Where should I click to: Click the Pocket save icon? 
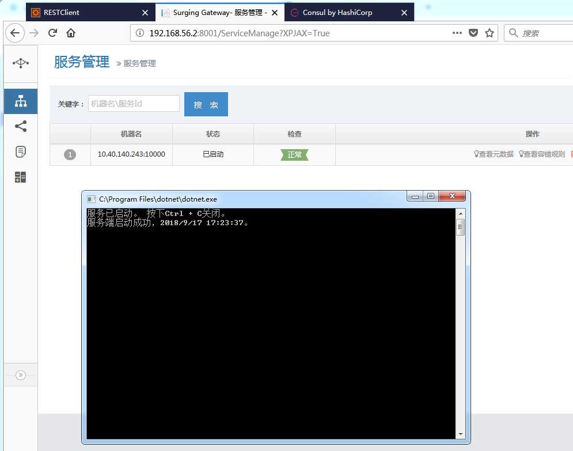coord(473,33)
